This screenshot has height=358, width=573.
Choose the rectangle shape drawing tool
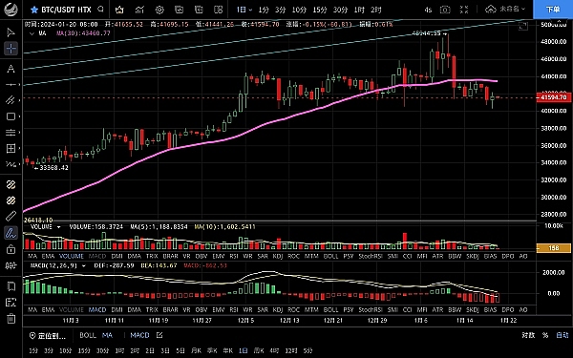click(x=11, y=116)
